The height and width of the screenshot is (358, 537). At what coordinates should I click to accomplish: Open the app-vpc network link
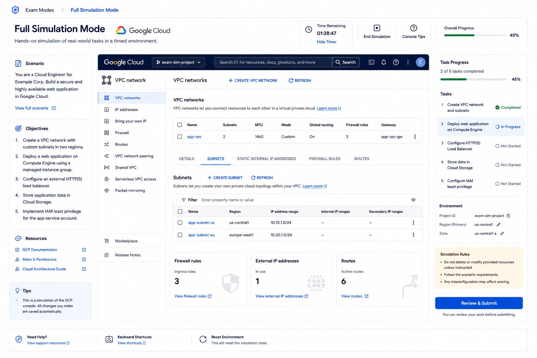pos(194,137)
